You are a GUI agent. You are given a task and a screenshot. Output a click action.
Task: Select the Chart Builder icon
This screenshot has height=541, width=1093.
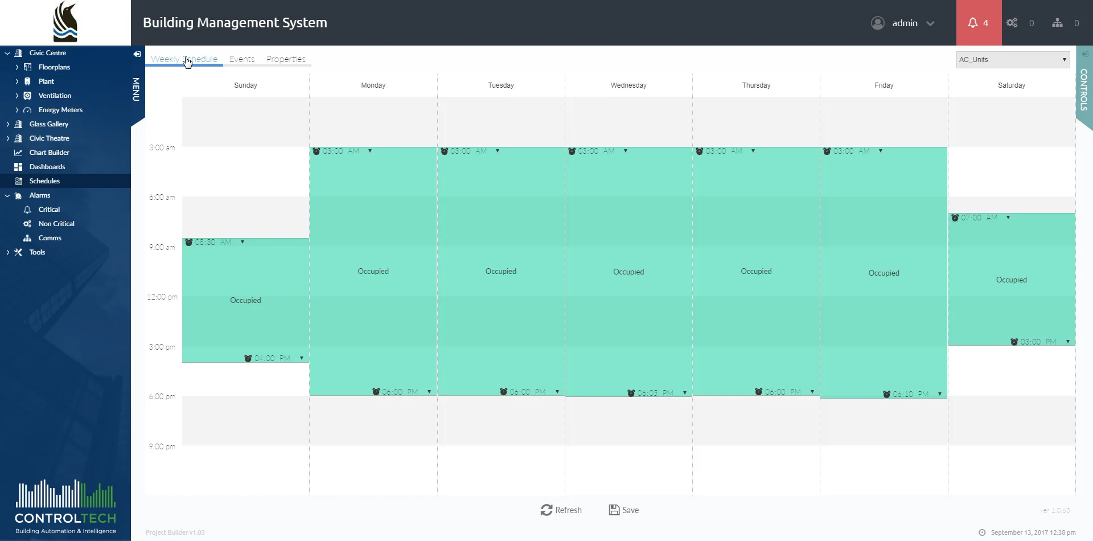pyautogui.click(x=18, y=152)
